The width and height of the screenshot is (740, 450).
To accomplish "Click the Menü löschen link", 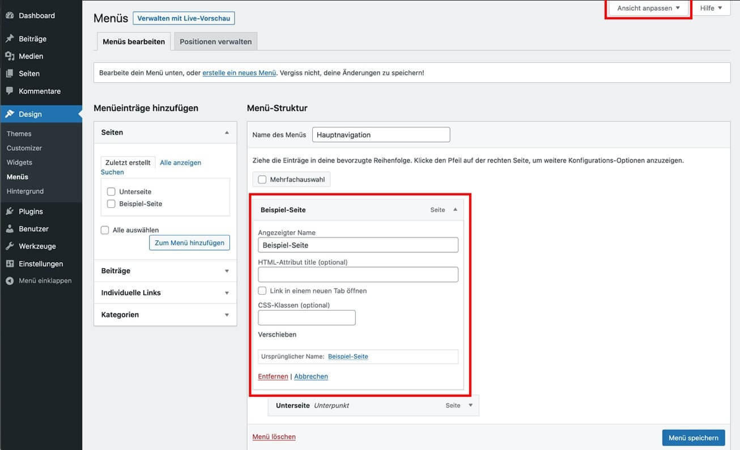I will coord(274,437).
